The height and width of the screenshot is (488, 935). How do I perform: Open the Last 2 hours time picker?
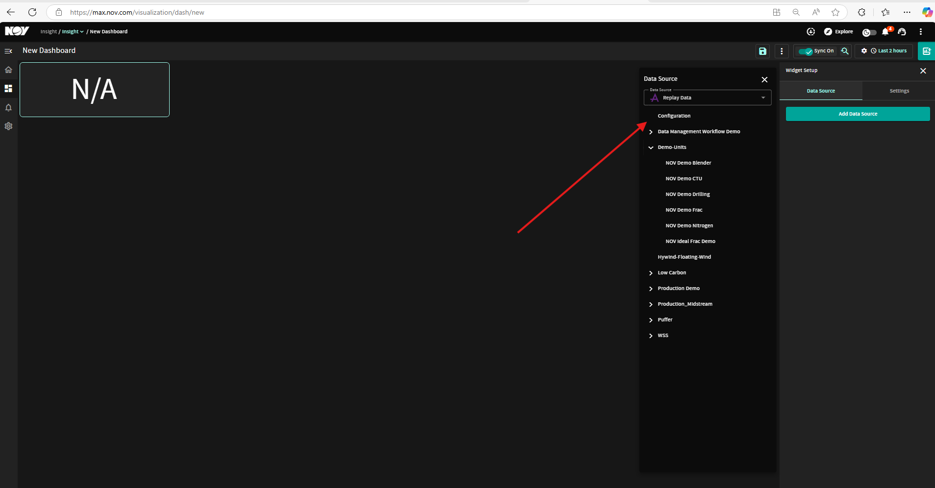click(889, 51)
